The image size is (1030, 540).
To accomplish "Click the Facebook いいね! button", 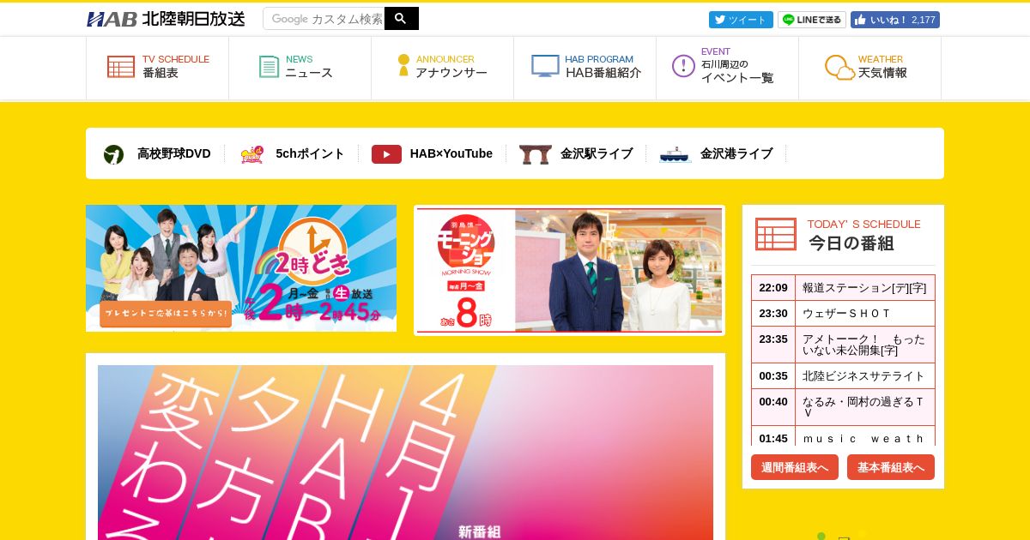I will (x=895, y=20).
